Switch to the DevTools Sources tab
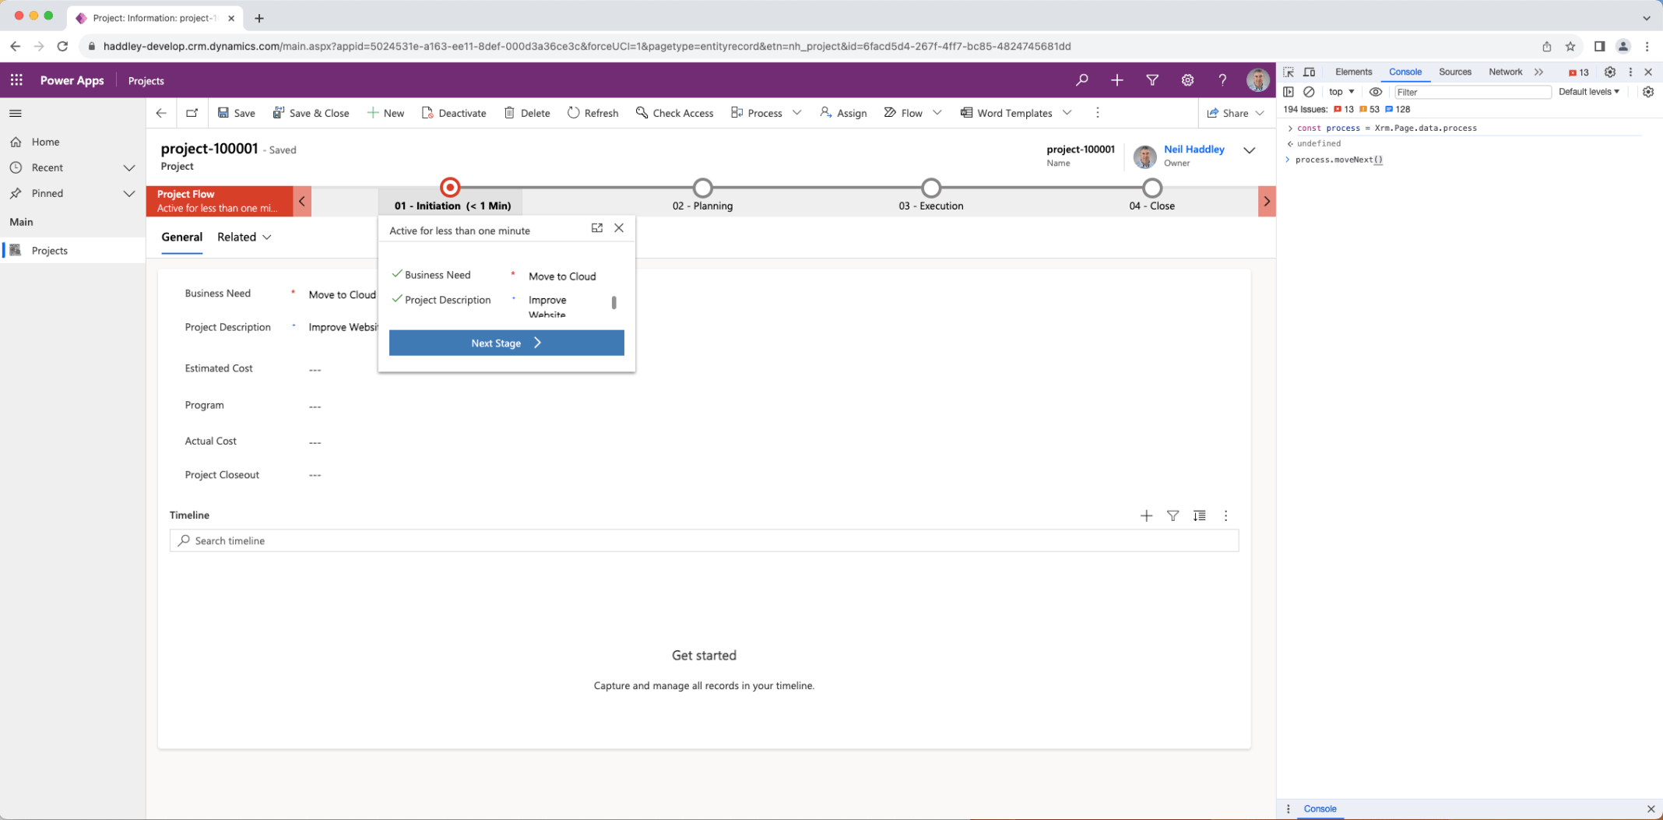This screenshot has height=820, width=1663. click(1455, 72)
